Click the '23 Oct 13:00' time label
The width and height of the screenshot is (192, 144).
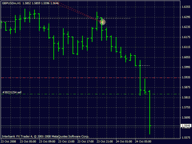click(66, 142)
